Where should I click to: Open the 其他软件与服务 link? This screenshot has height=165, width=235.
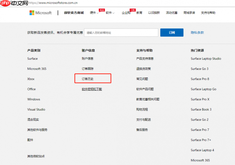coord(37,130)
